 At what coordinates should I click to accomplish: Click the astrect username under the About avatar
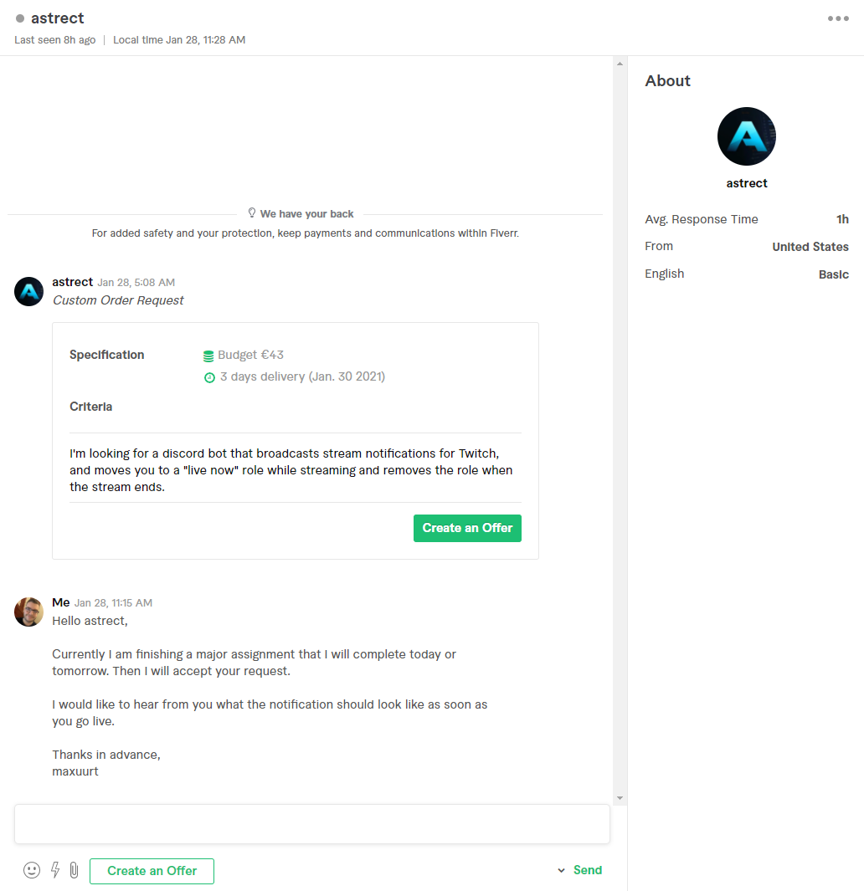pos(747,183)
